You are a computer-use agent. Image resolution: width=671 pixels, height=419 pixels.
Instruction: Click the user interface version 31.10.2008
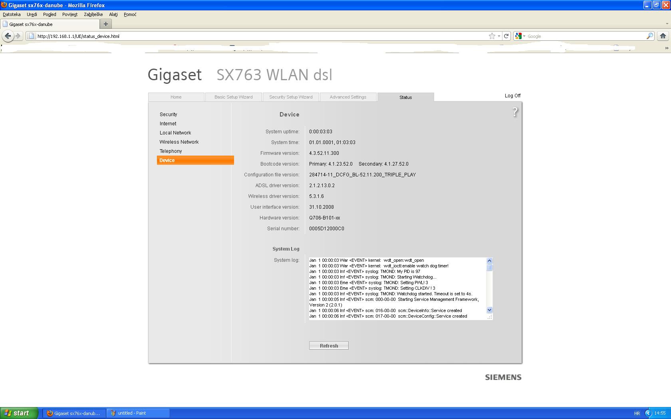point(322,207)
